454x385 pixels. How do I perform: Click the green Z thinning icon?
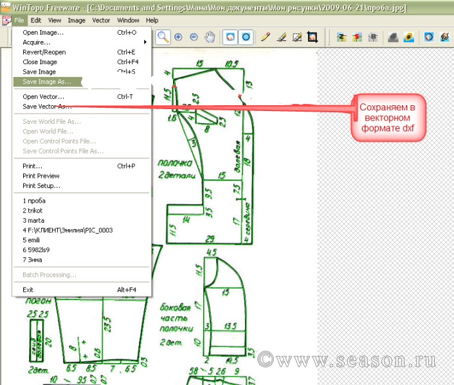[x=341, y=37]
